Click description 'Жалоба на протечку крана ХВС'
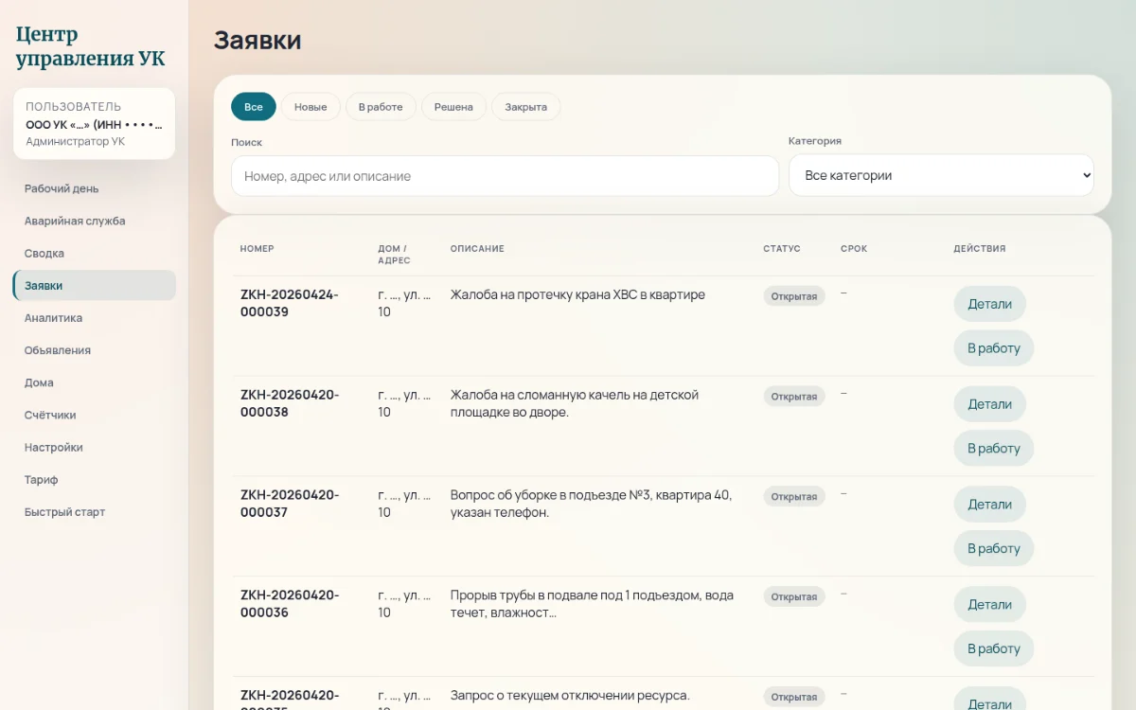1136x710 pixels. tap(577, 294)
